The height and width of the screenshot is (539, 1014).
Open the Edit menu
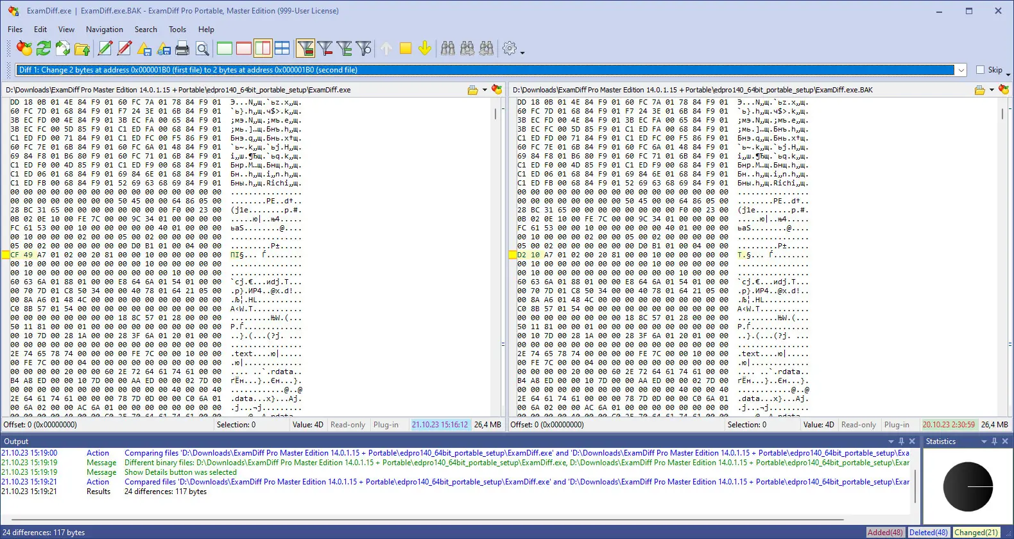[40, 30]
